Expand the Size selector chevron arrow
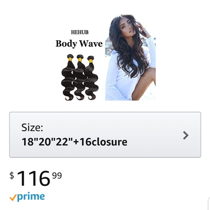This screenshot has width=210, height=210. (x=186, y=135)
